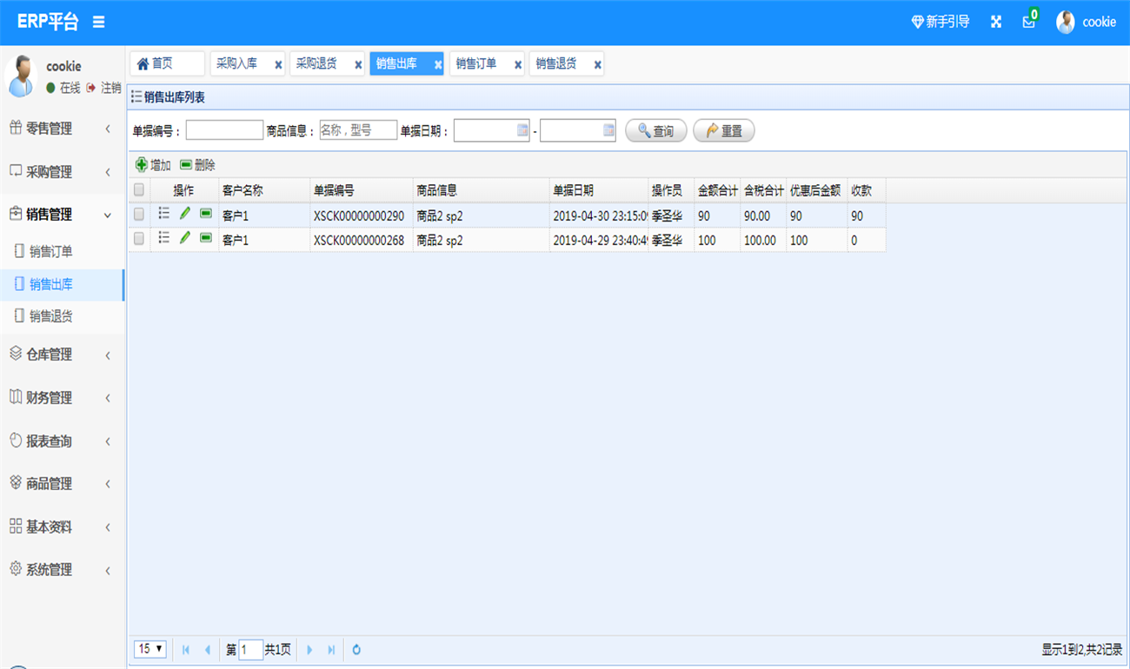Expand the 仓库管理 sidebar menu
This screenshot has height=669, width=1130.
pos(63,354)
